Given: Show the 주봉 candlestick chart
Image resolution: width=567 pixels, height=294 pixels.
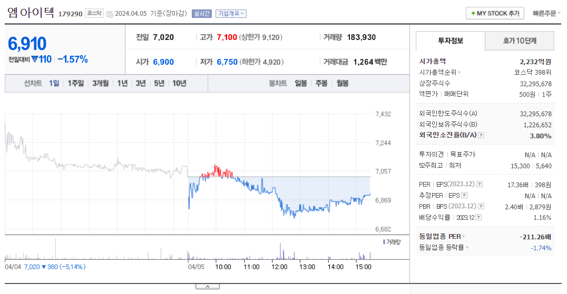Looking at the screenshot, I should tap(321, 83).
